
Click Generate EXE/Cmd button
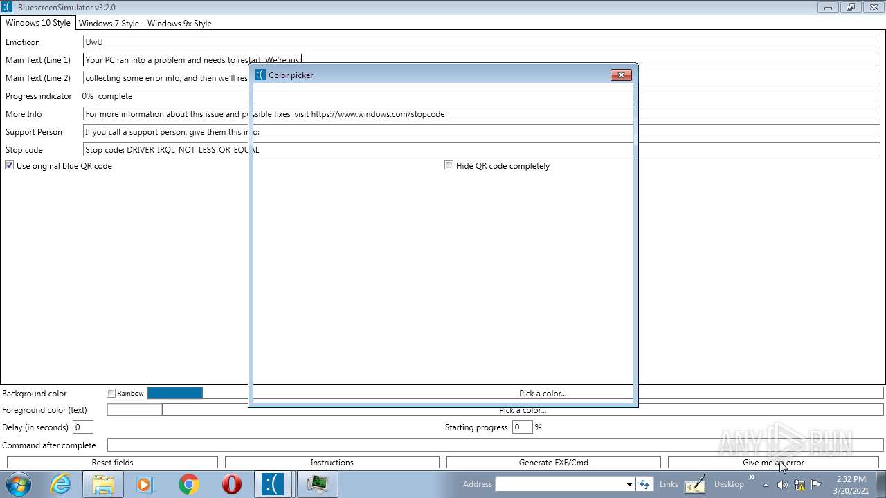[x=554, y=462]
